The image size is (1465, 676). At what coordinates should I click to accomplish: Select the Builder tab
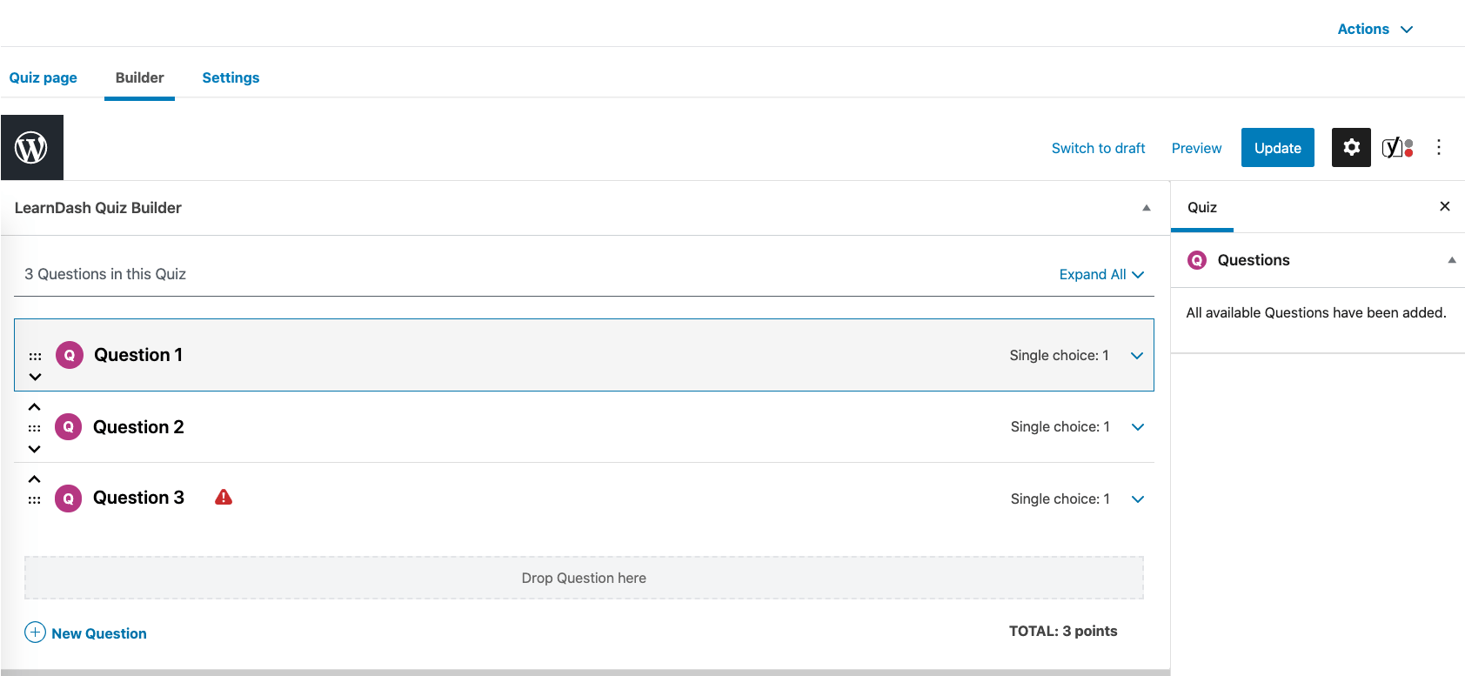pyautogui.click(x=139, y=77)
